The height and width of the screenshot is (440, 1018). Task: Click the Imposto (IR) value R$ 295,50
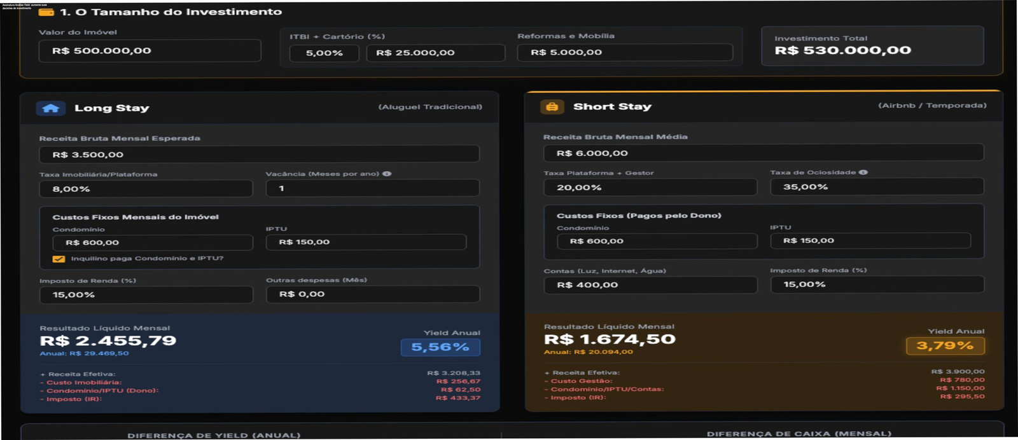click(962, 397)
